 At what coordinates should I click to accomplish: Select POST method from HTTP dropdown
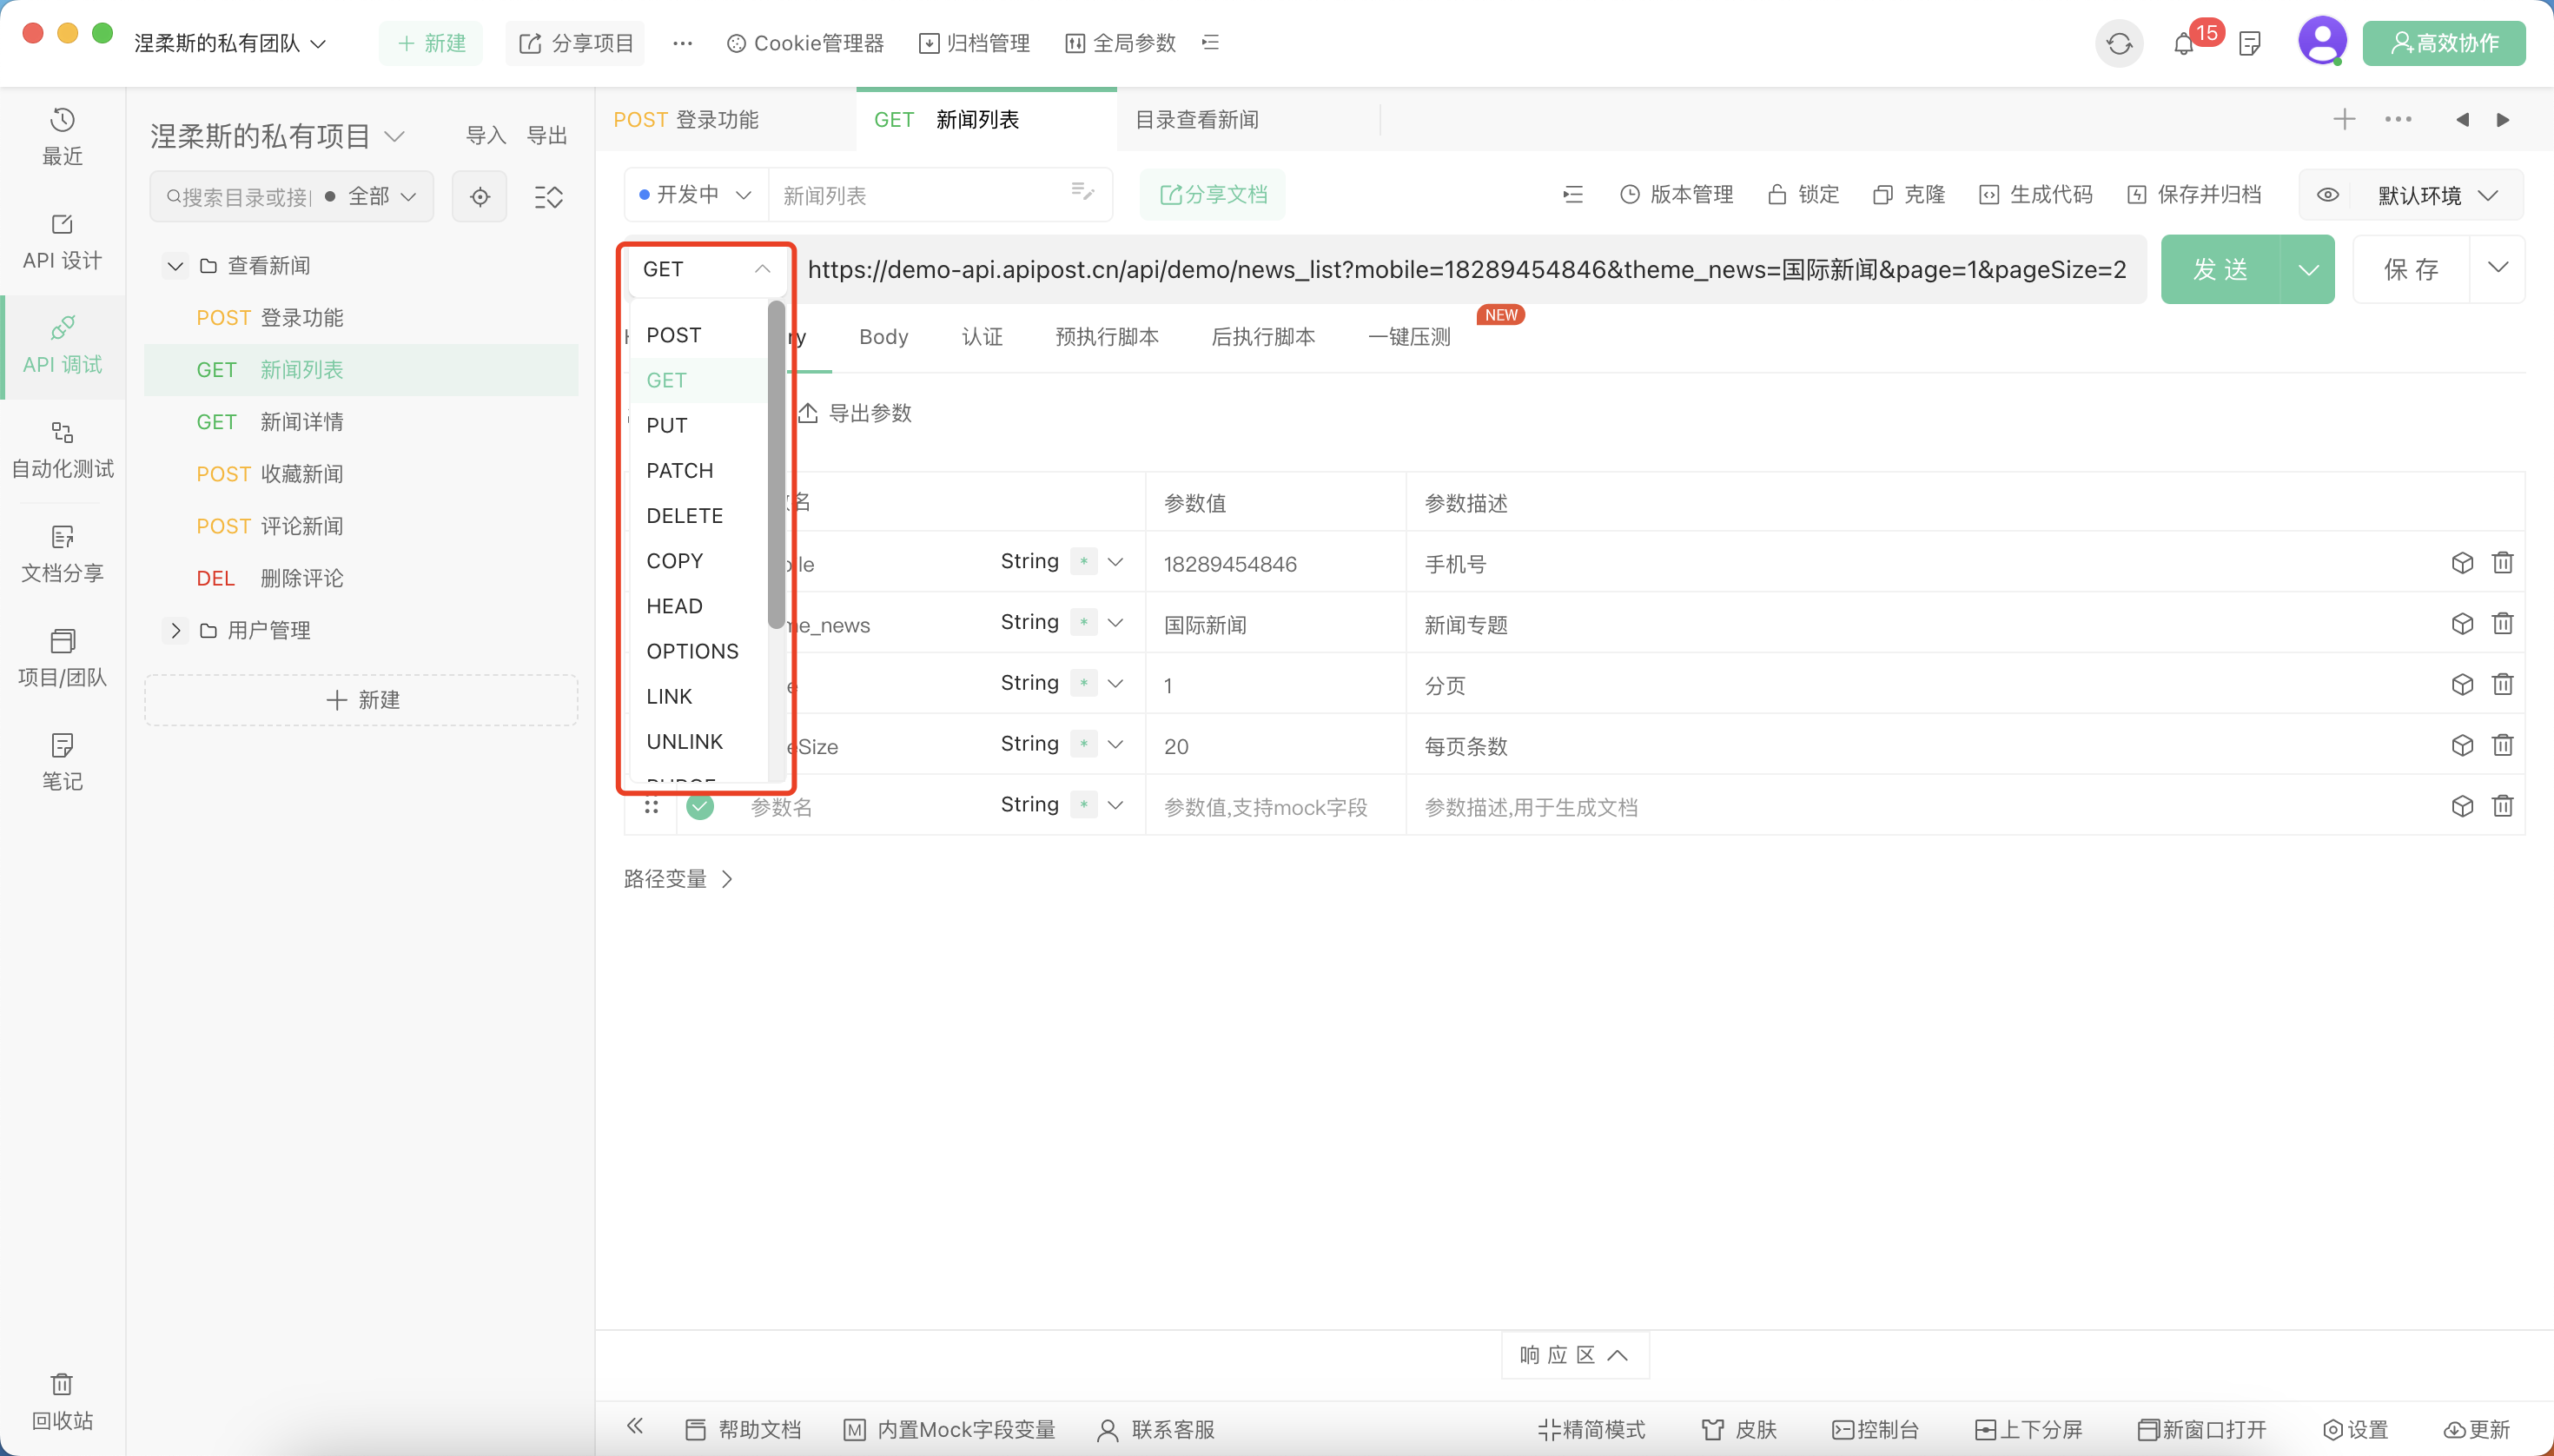click(673, 334)
